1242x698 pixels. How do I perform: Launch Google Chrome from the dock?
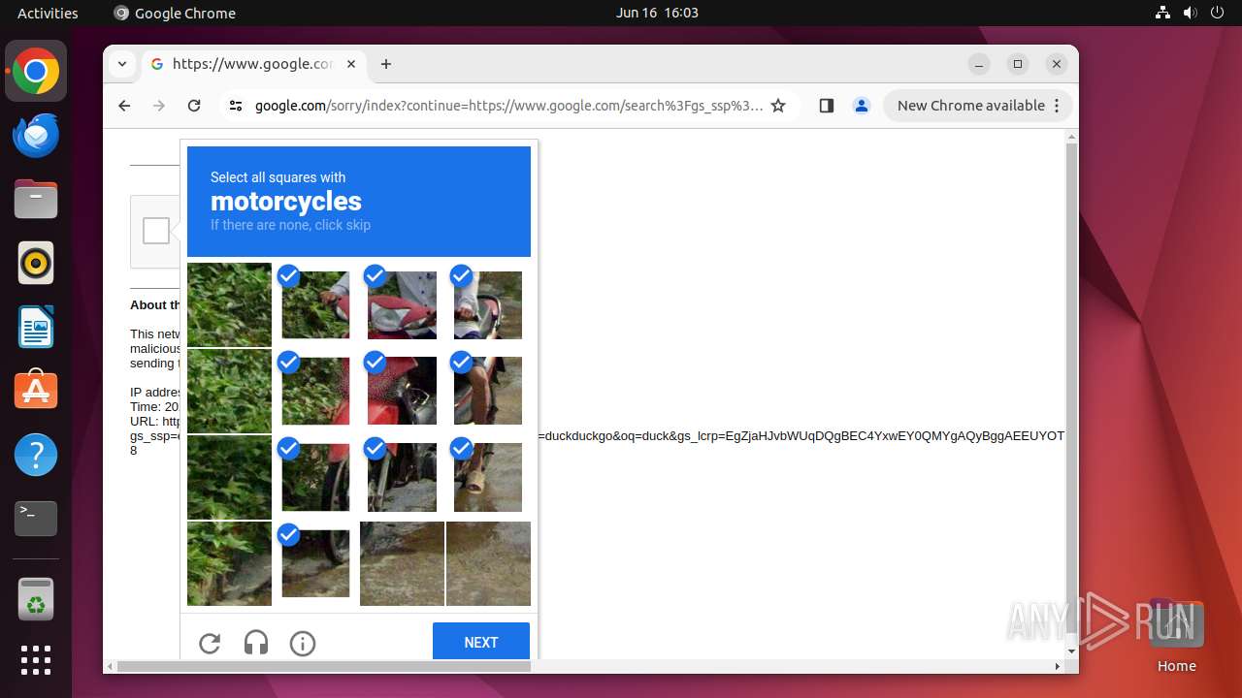click(36, 72)
